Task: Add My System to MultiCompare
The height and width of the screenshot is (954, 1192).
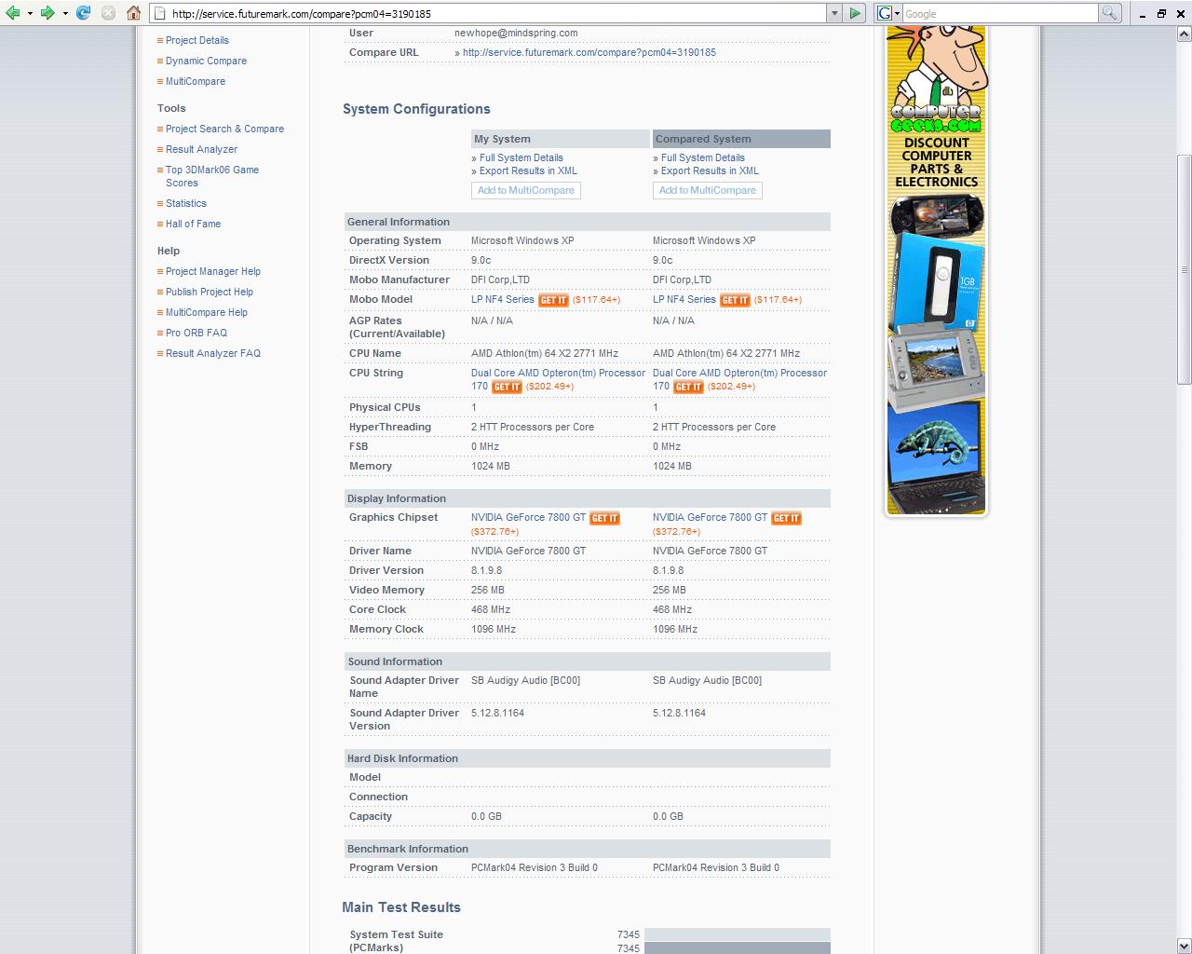Action: (x=526, y=190)
